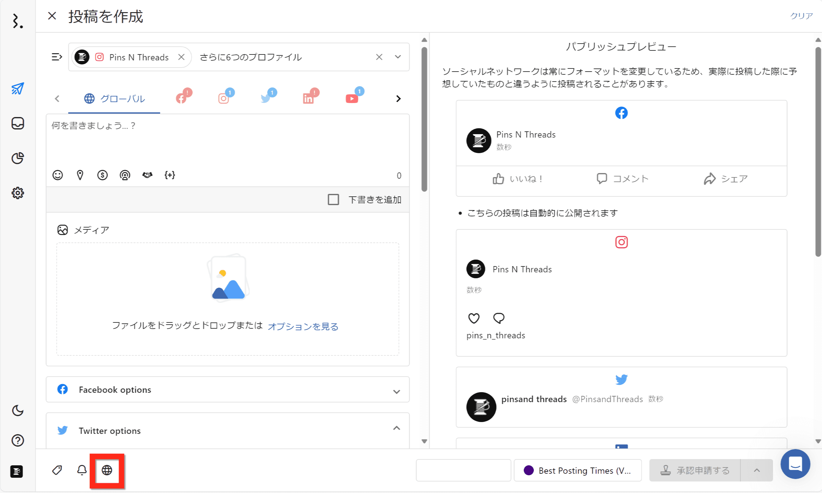Remove the Pins N Threads profile chip

181,57
